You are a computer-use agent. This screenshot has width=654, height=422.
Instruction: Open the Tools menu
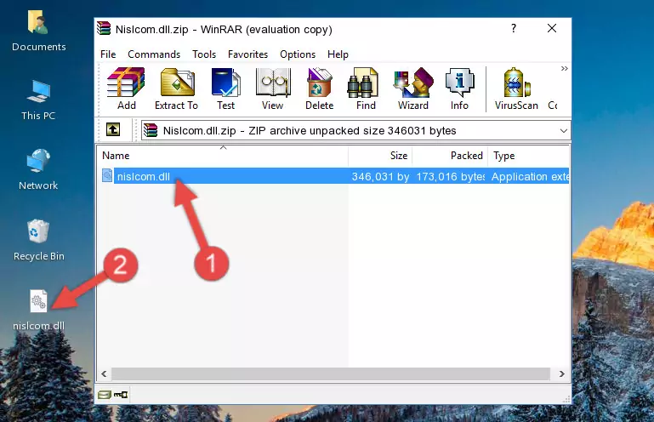(x=204, y=54)
